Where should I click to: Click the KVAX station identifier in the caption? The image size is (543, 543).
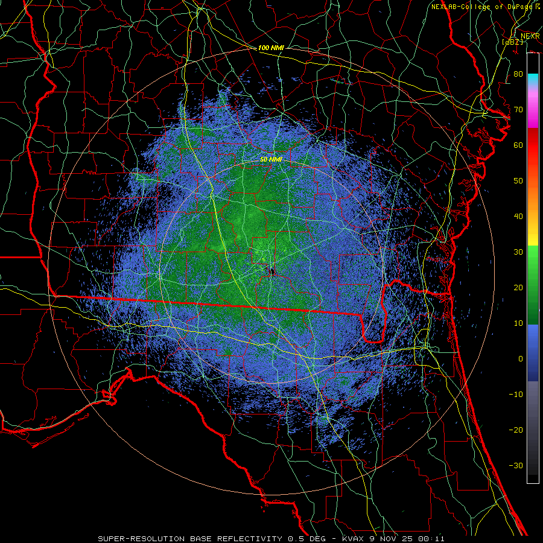click(x=353, y=539)
